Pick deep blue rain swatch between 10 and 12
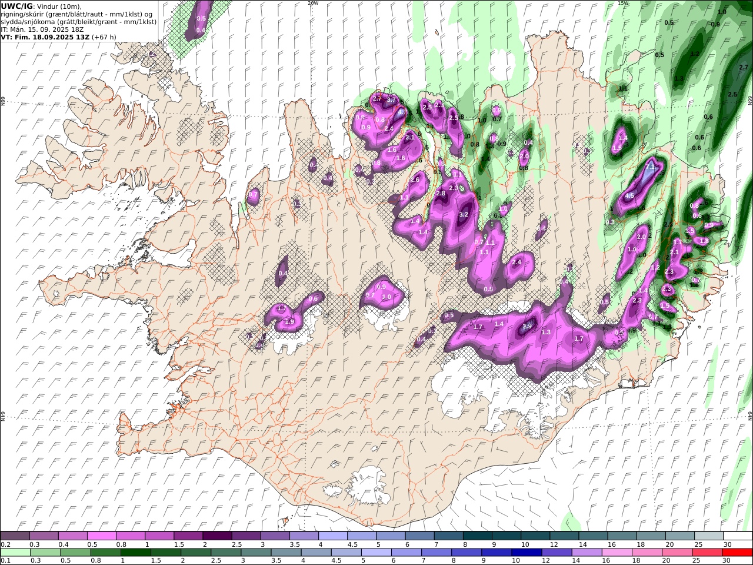 pyautogui.click(x=526, y=553)
